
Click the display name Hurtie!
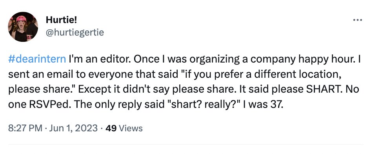coord(61,20)
